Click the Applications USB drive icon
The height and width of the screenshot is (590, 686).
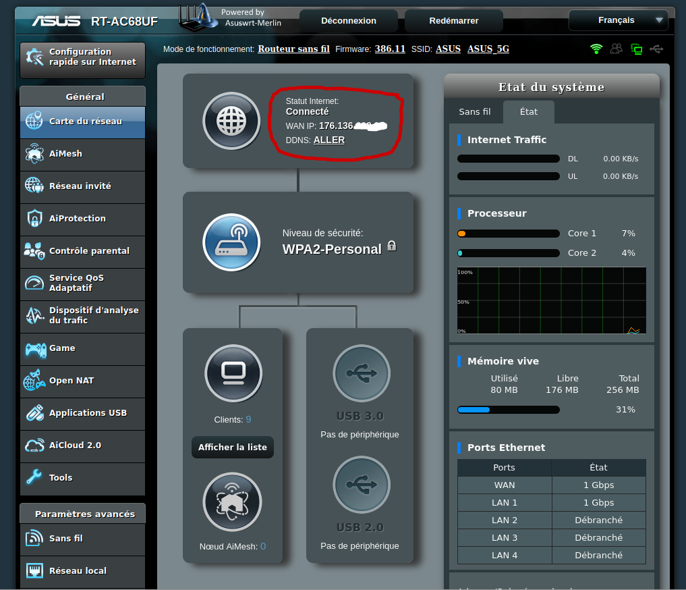pos(34,412)
